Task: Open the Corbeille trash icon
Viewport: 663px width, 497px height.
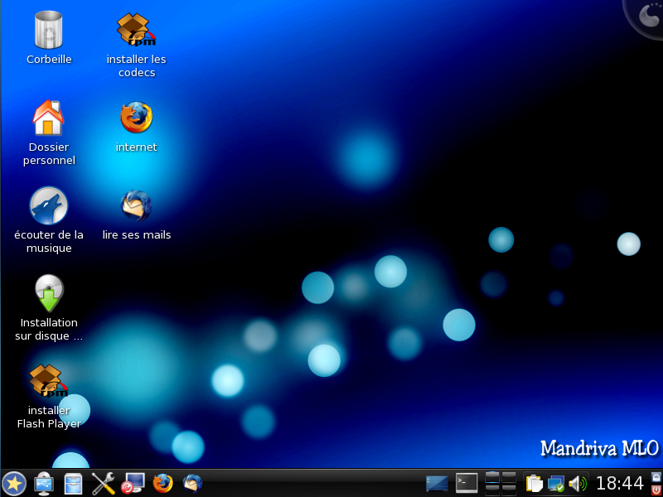Action: coord(48,31)
